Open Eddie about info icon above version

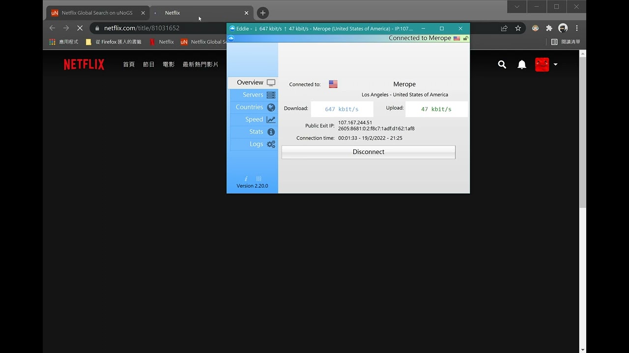click(246, 178)
